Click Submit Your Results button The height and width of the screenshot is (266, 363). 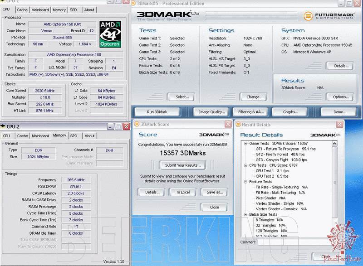[182, 165]
